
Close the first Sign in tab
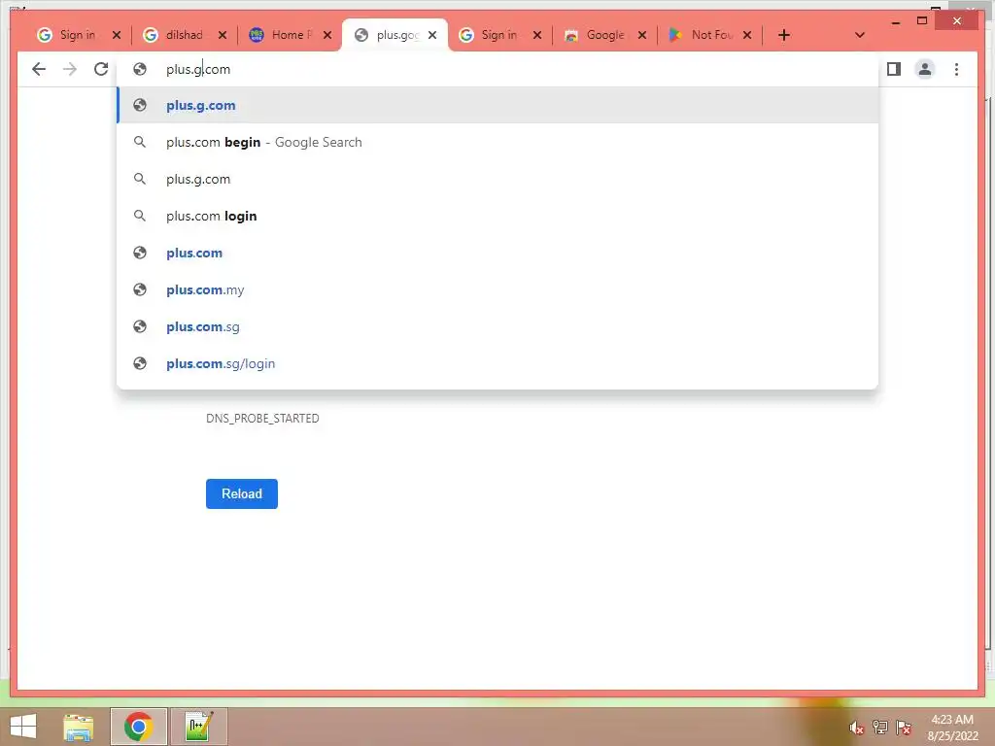pyautogui.click(x=117, y=35)
